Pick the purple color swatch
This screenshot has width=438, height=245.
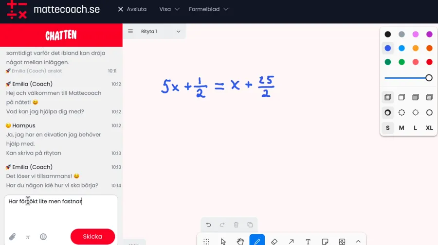click(429, 35)
